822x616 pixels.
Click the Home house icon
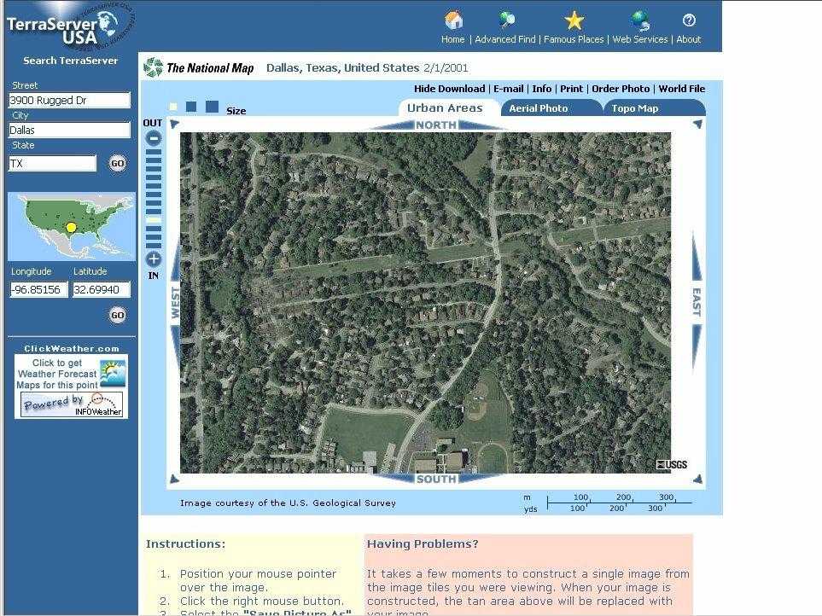454,20
